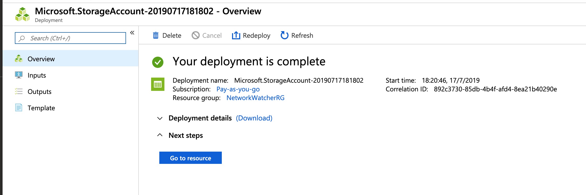Click the green deployment resource table icon
The height and width of the screenshot is (195, 586).
pos(158,84)
